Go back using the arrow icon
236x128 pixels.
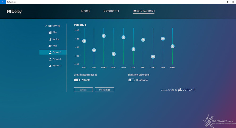click(3, 2)
